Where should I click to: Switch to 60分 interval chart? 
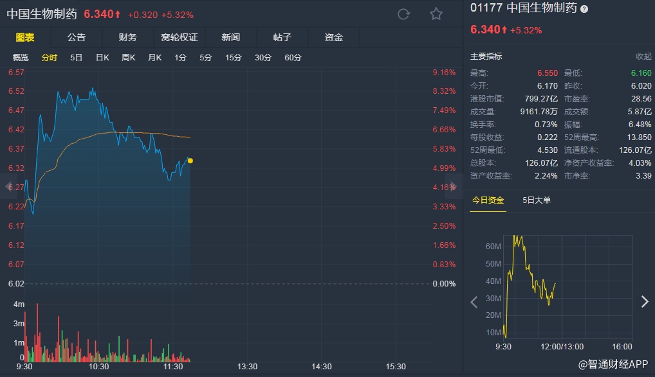(x=293, y=58)
